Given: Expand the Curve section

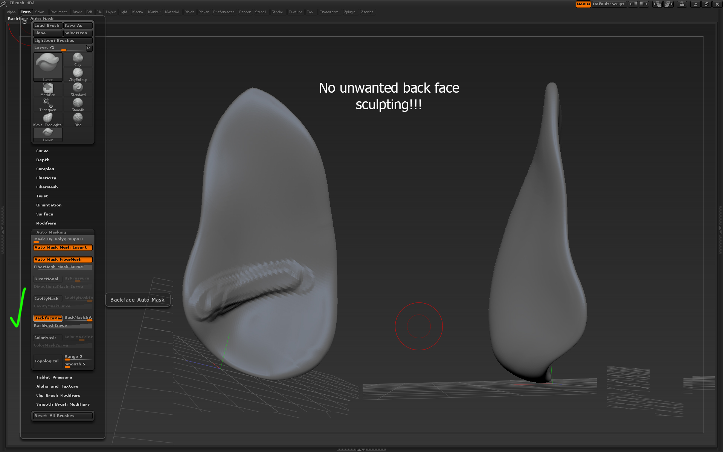Looking at the screenshot, I should tap(43, 151).
